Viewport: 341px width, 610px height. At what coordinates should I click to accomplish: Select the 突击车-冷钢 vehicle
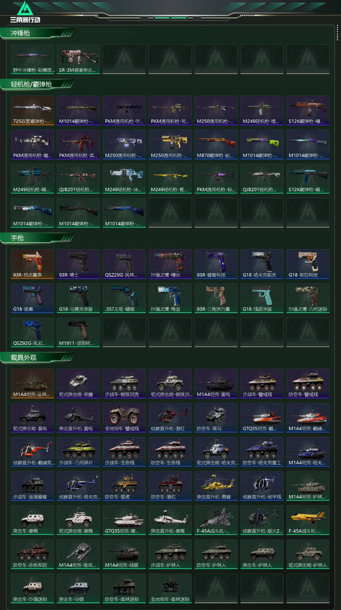coord(78,588)
